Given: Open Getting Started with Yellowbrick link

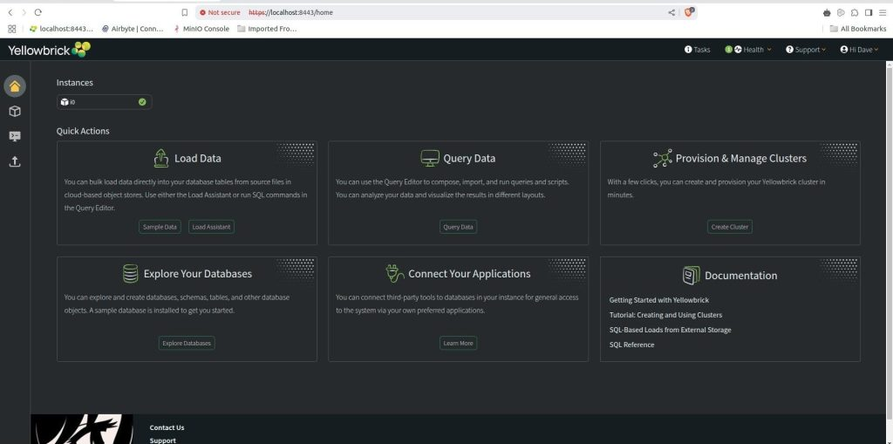Looking at the screenshot, I should [659, 300].
